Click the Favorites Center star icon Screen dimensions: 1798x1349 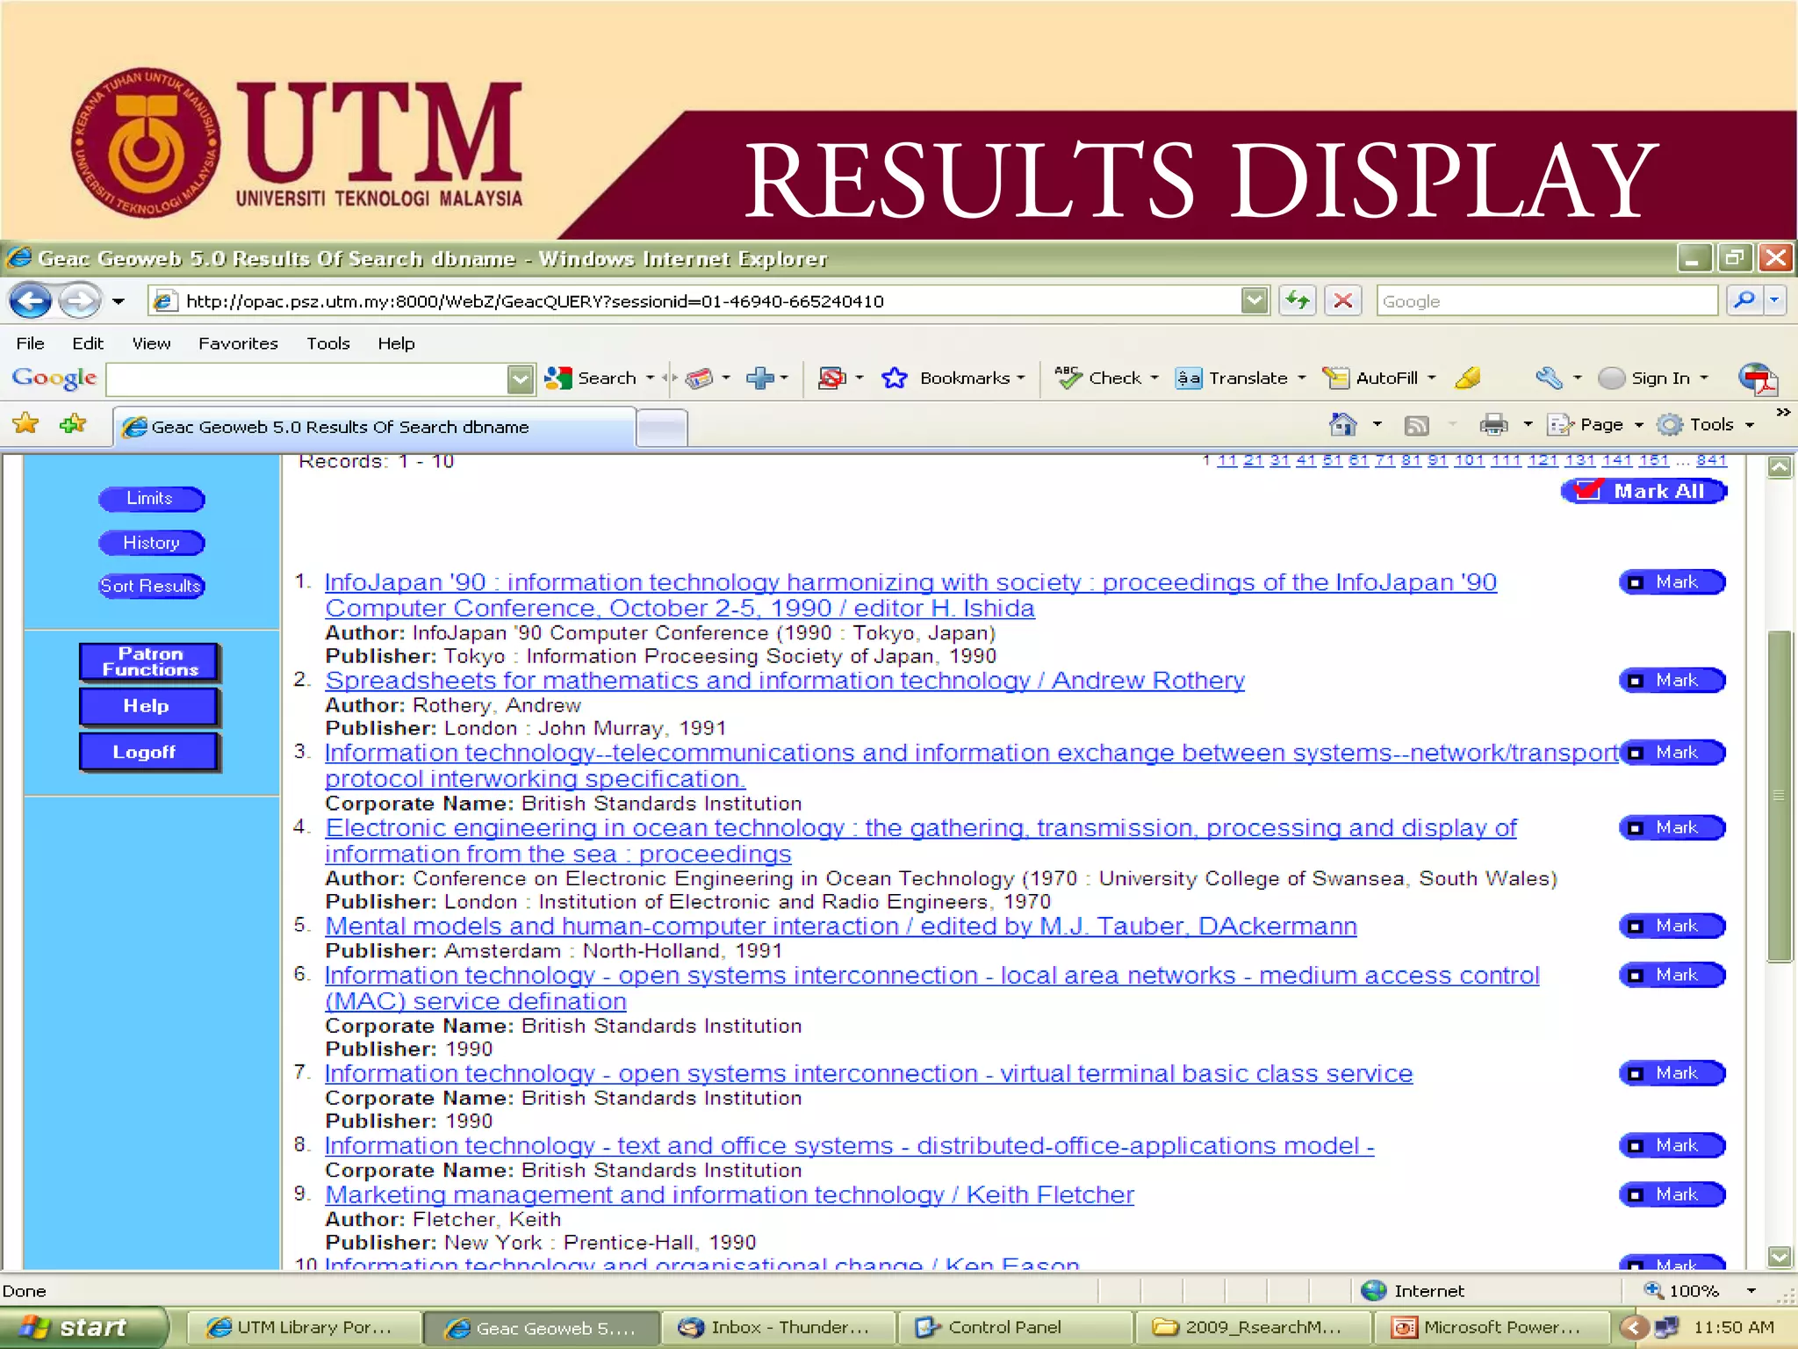(x=26, y=425)
